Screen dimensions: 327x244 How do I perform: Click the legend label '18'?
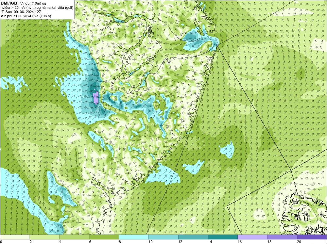[269, 242]
